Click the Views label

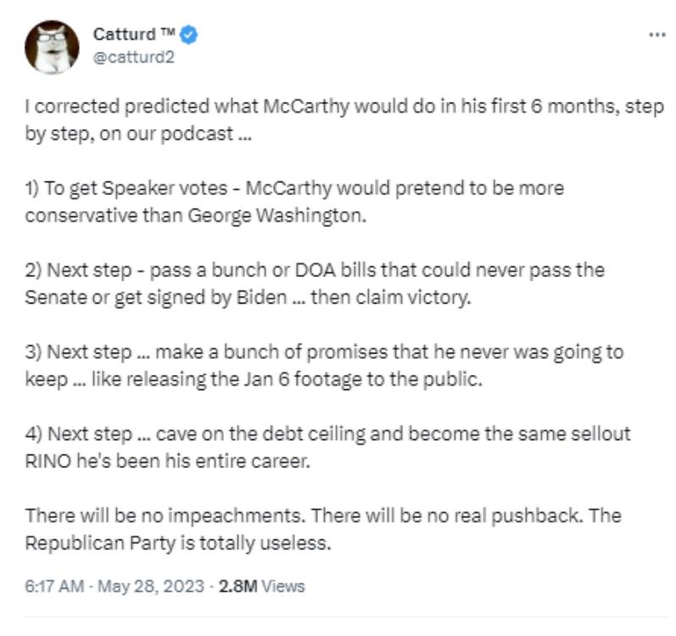(283, 586)
